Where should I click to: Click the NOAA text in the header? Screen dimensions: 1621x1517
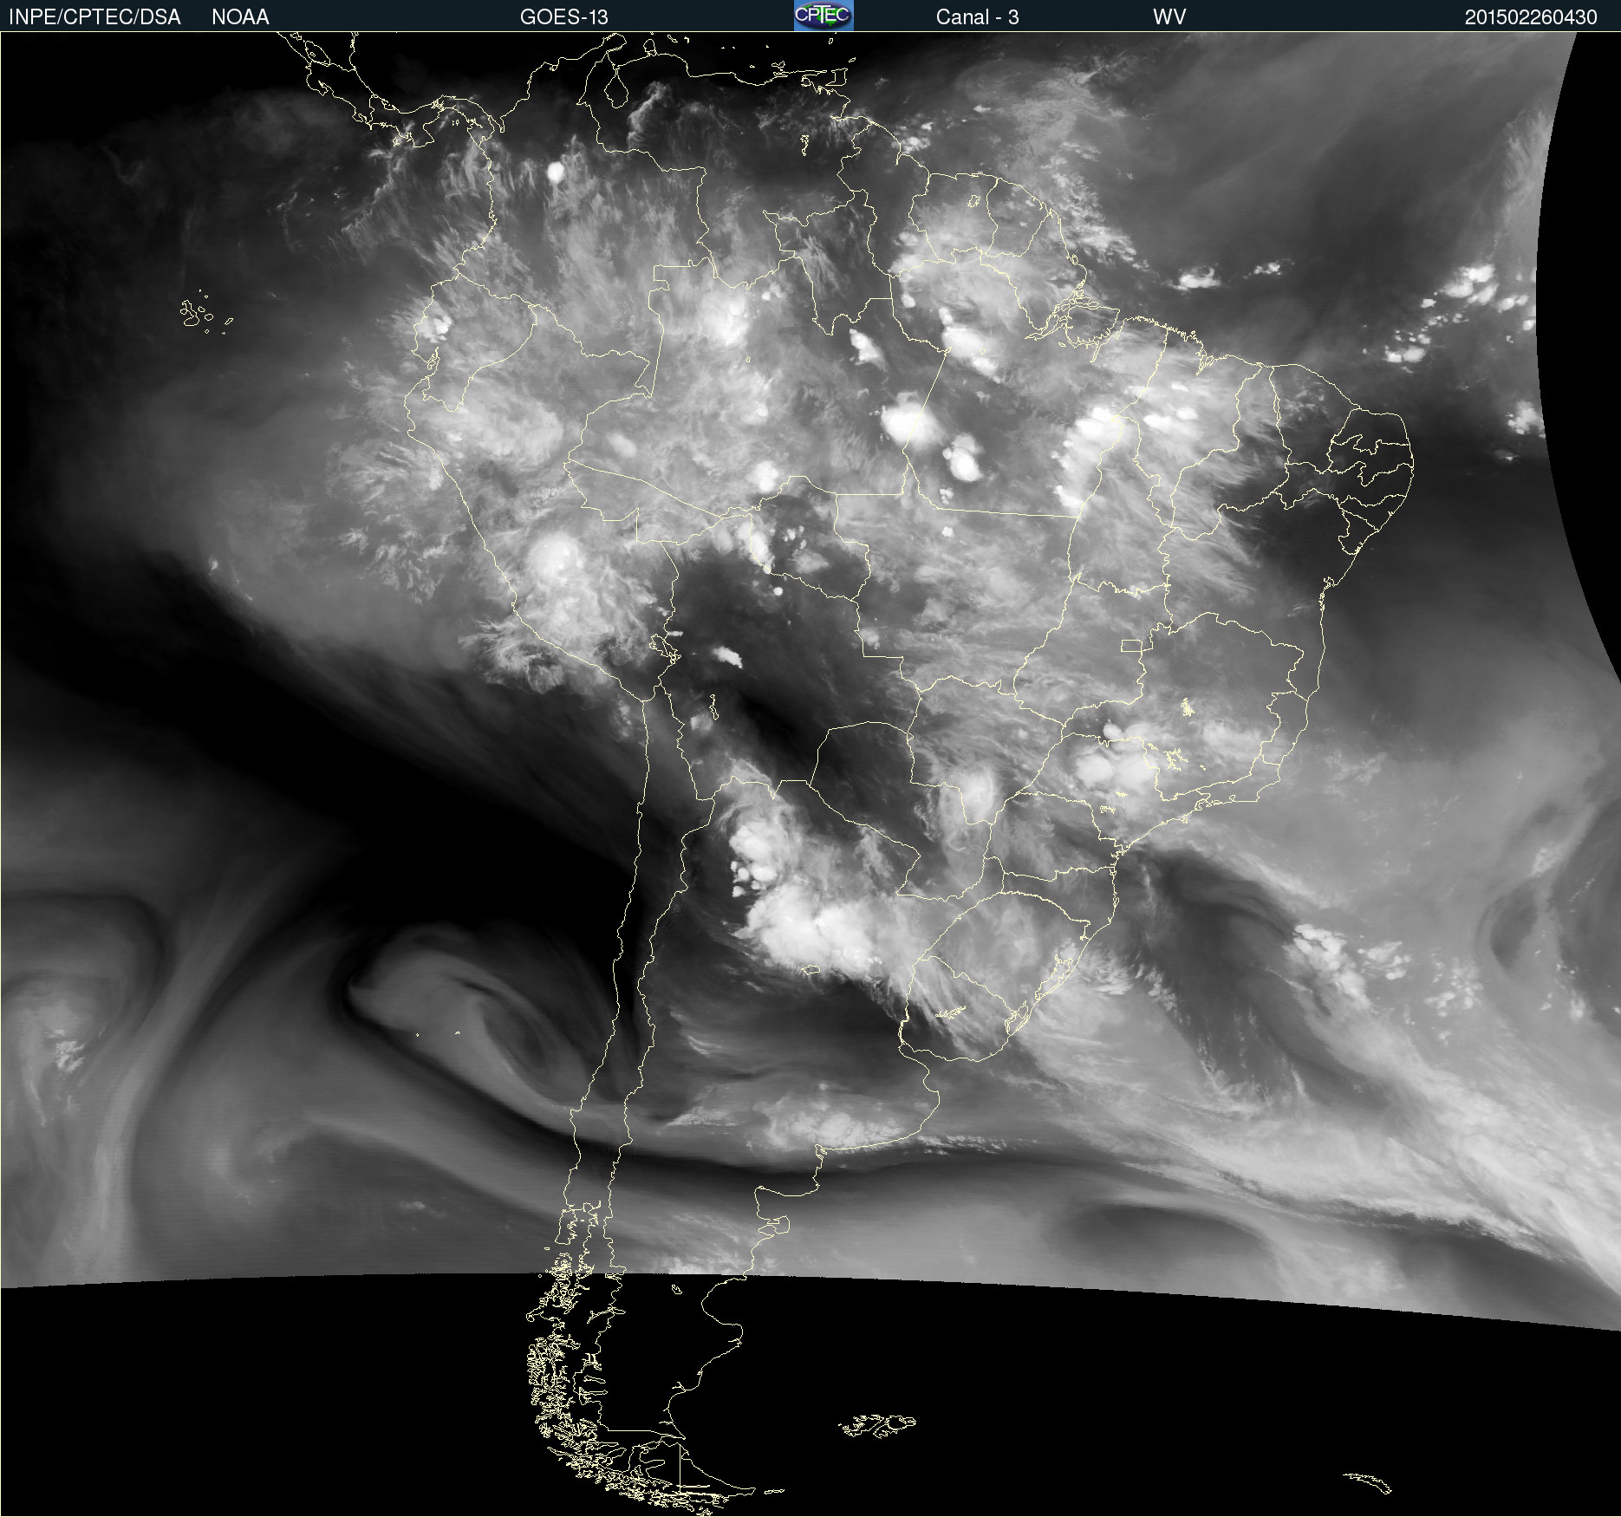pyautogui.click(x=240, y=16)
